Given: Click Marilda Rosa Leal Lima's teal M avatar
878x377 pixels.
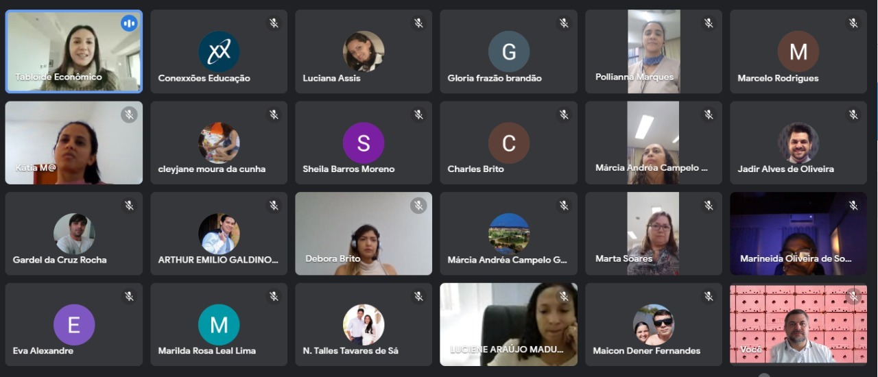Looking at the screenshot, I should tap(219, 324).
